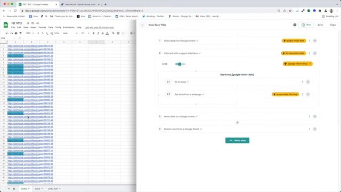Screen dimensions: 341x192
Task: Open the Format menu in Sheets
Action: click(42, 27)
